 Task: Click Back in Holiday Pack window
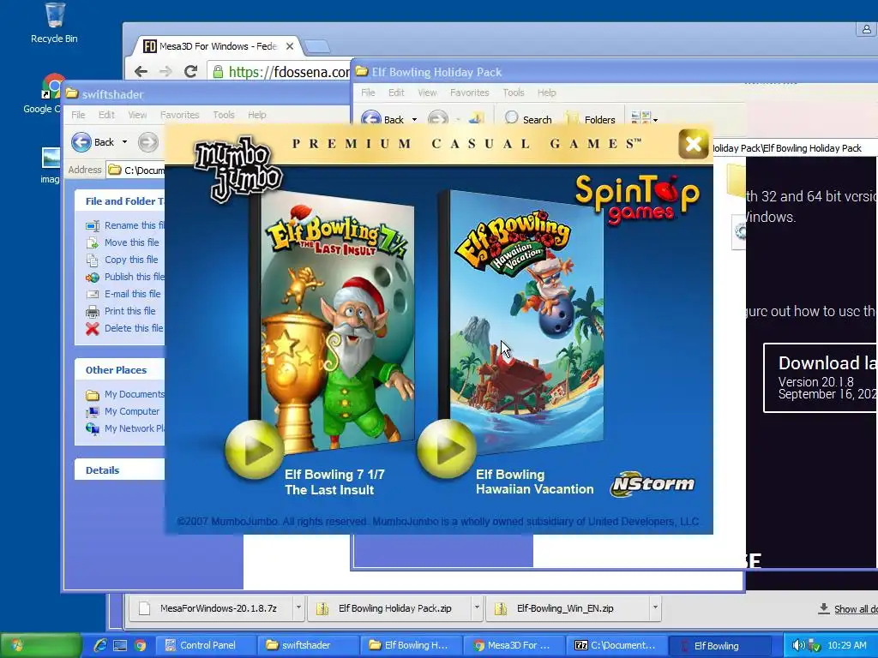[x=383, y=119]
